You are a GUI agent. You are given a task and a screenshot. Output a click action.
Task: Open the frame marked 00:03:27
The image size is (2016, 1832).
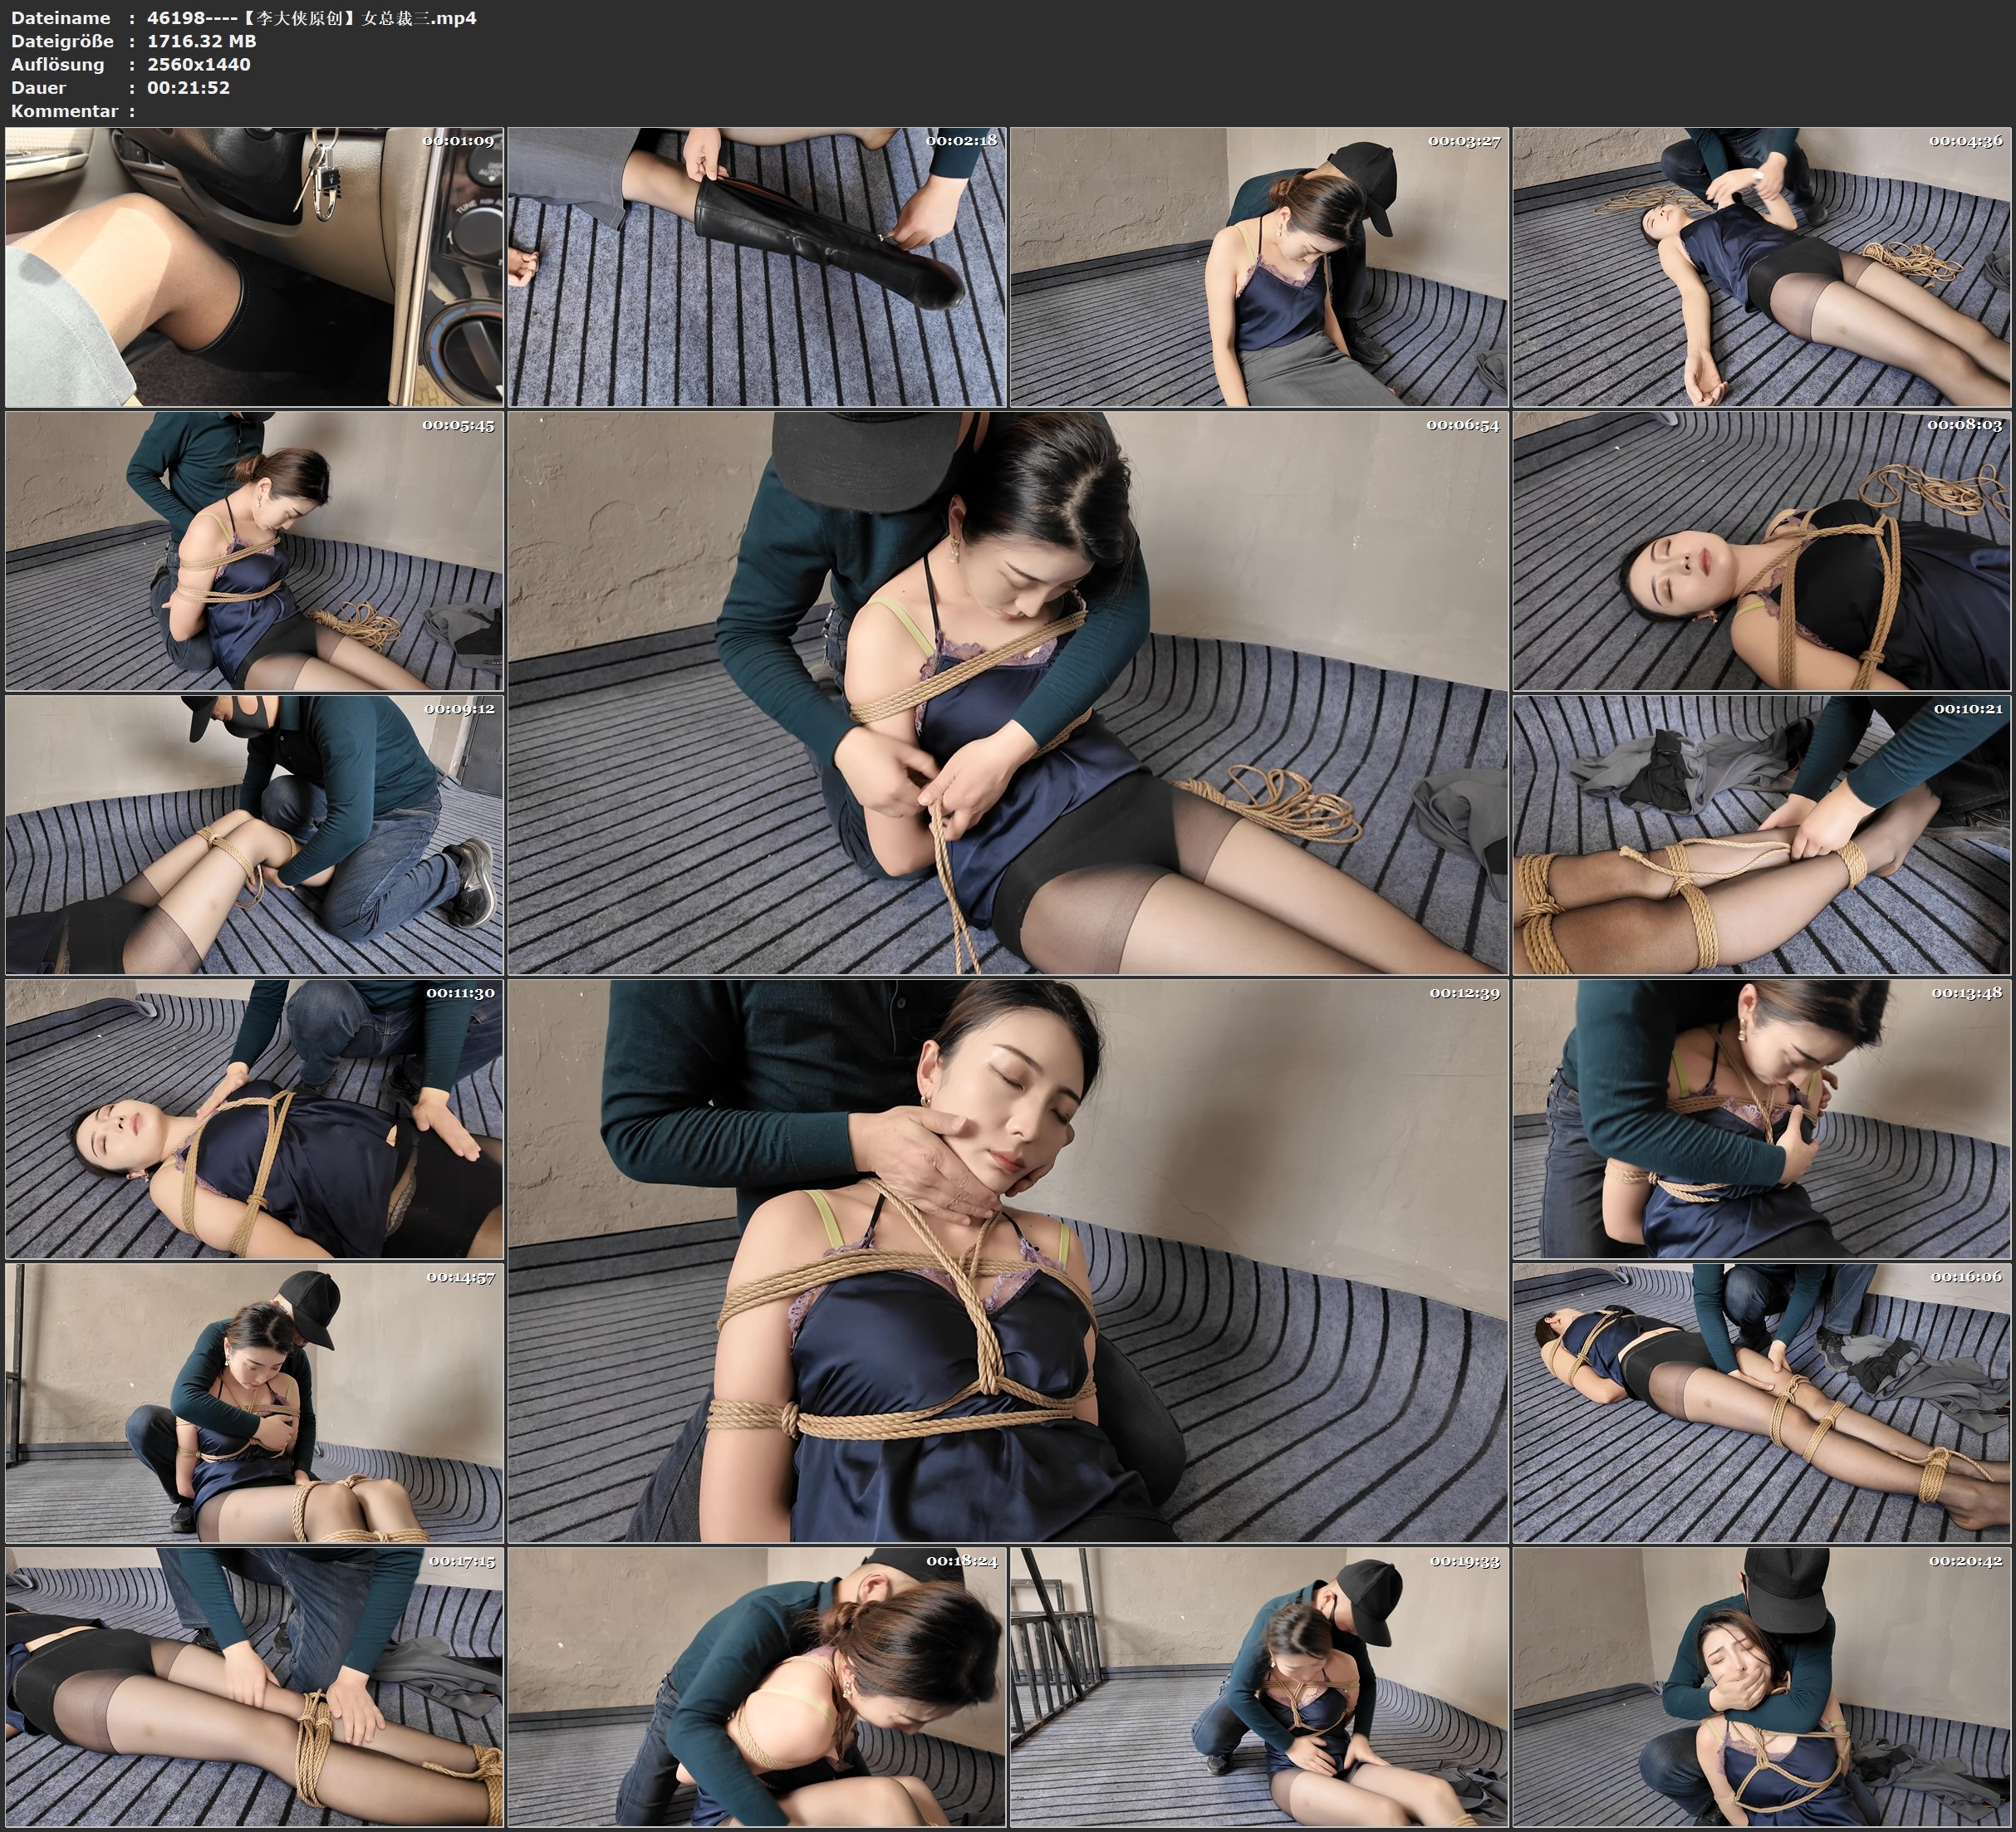pos(1259,267)
